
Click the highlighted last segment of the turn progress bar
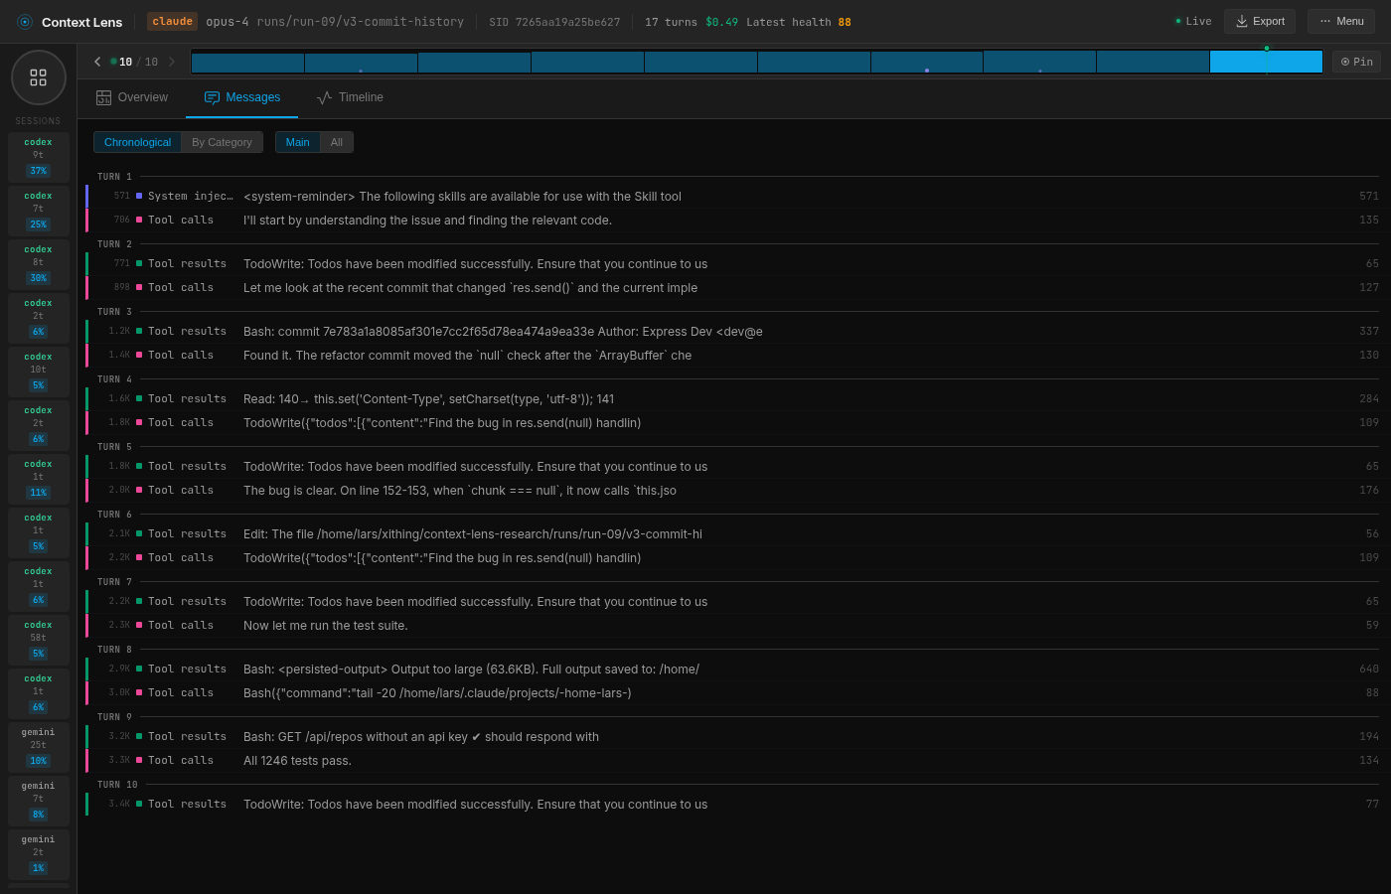tap(1266, 61)
